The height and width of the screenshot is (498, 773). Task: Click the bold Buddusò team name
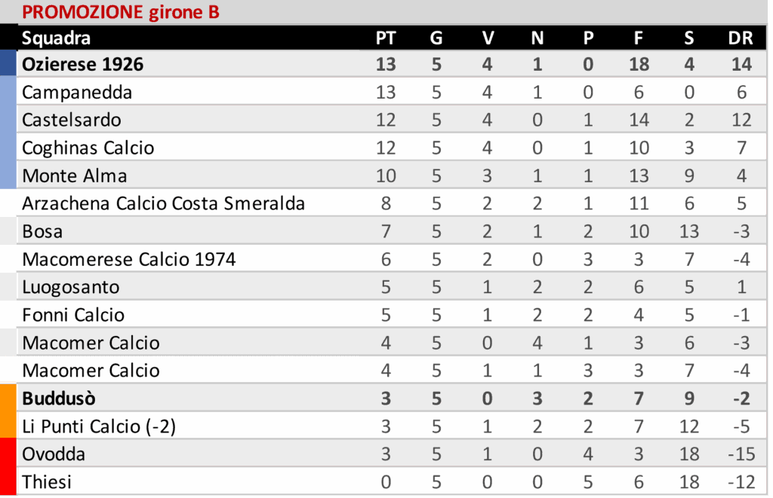click(x=59, y=398)
